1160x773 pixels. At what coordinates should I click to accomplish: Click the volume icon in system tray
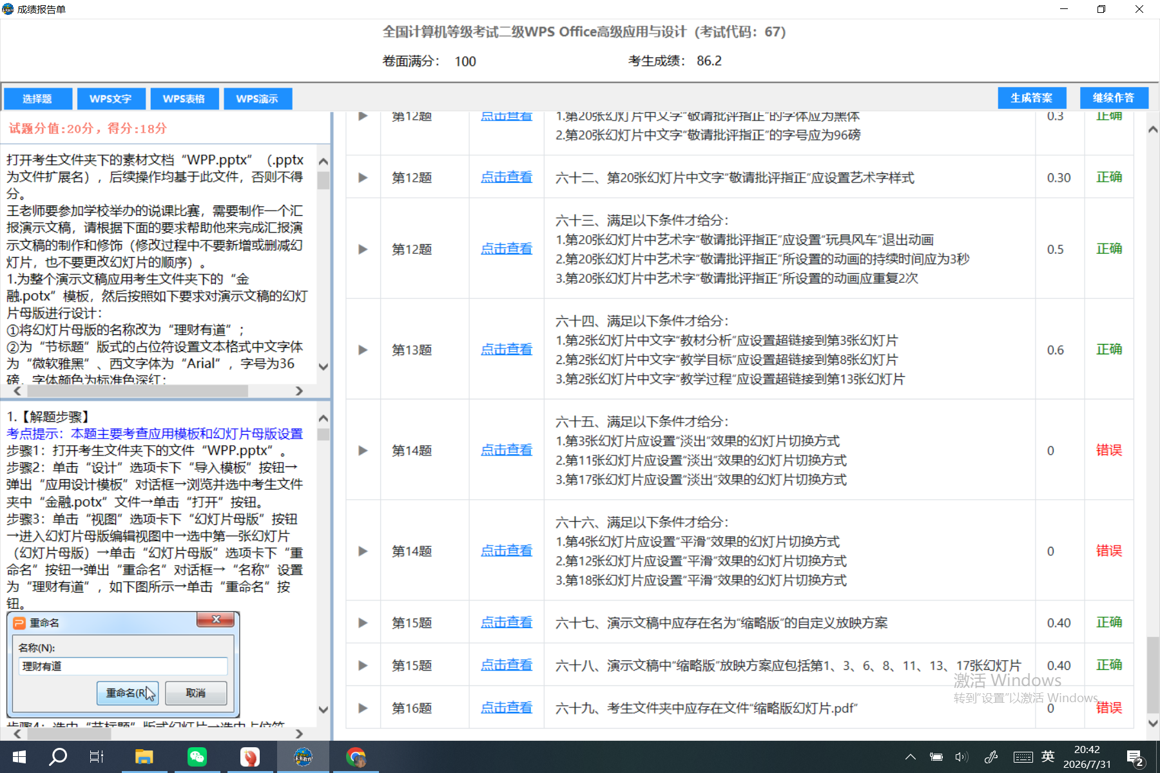pyautogui.click(x=962, y=757)
